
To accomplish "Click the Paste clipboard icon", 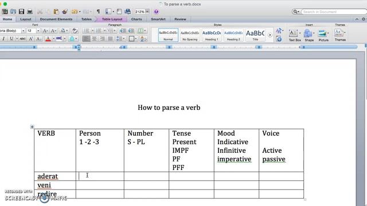I will 56,11.
